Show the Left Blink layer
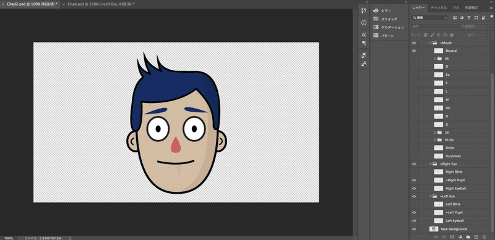 coord(414,204)
